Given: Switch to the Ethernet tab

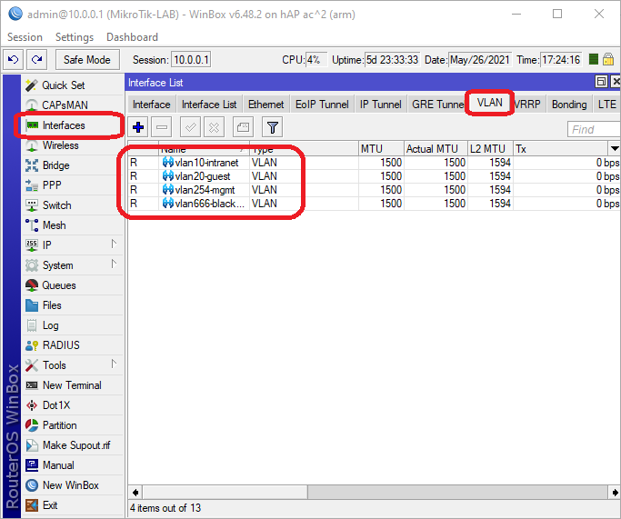Looking at the screenshot, I should point(266,105).
